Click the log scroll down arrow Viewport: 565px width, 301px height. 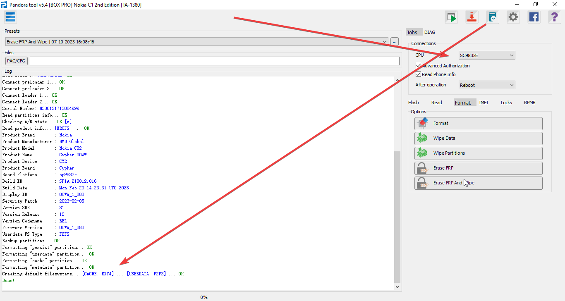tap(397, 287)
